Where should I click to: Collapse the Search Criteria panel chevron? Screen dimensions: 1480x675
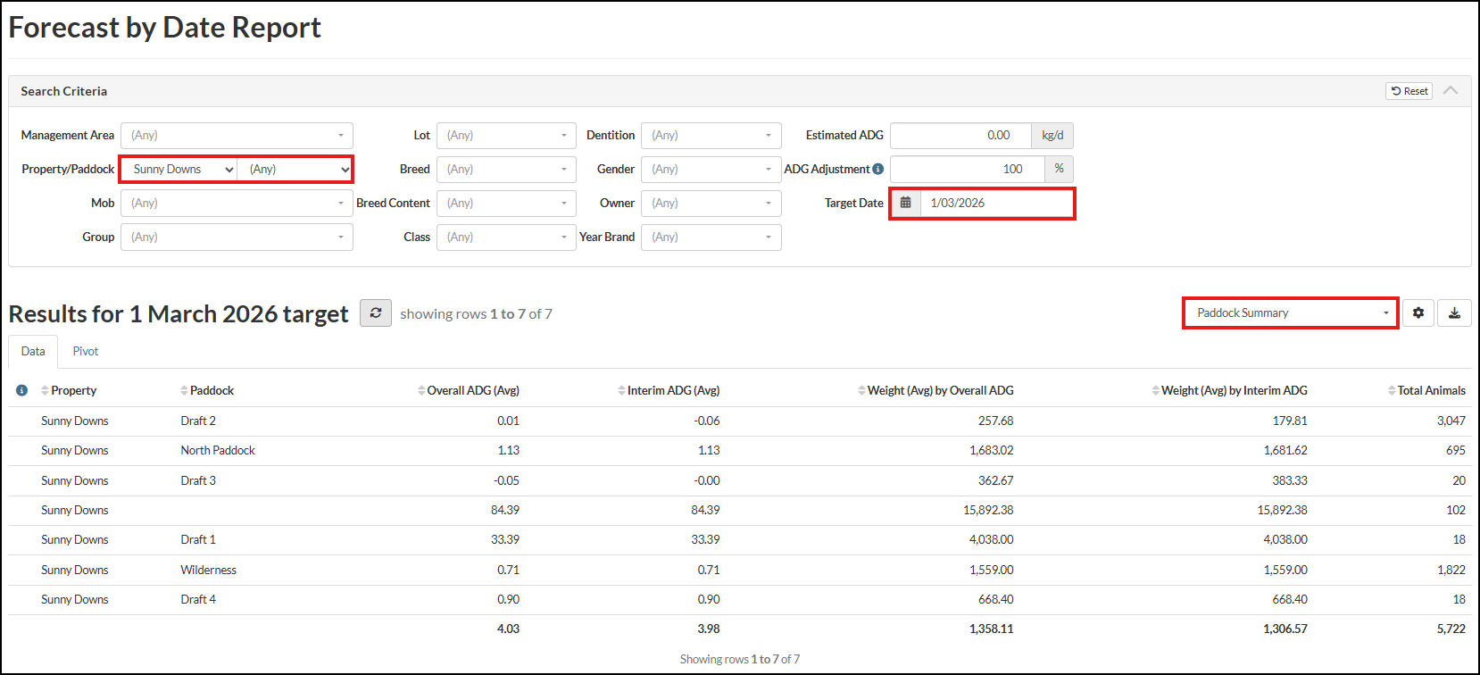(1451, 91)
